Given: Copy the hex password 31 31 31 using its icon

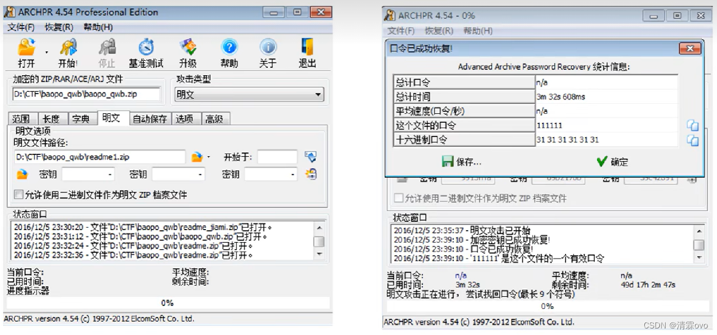Looking at the screenshot, I should point(692,140).
